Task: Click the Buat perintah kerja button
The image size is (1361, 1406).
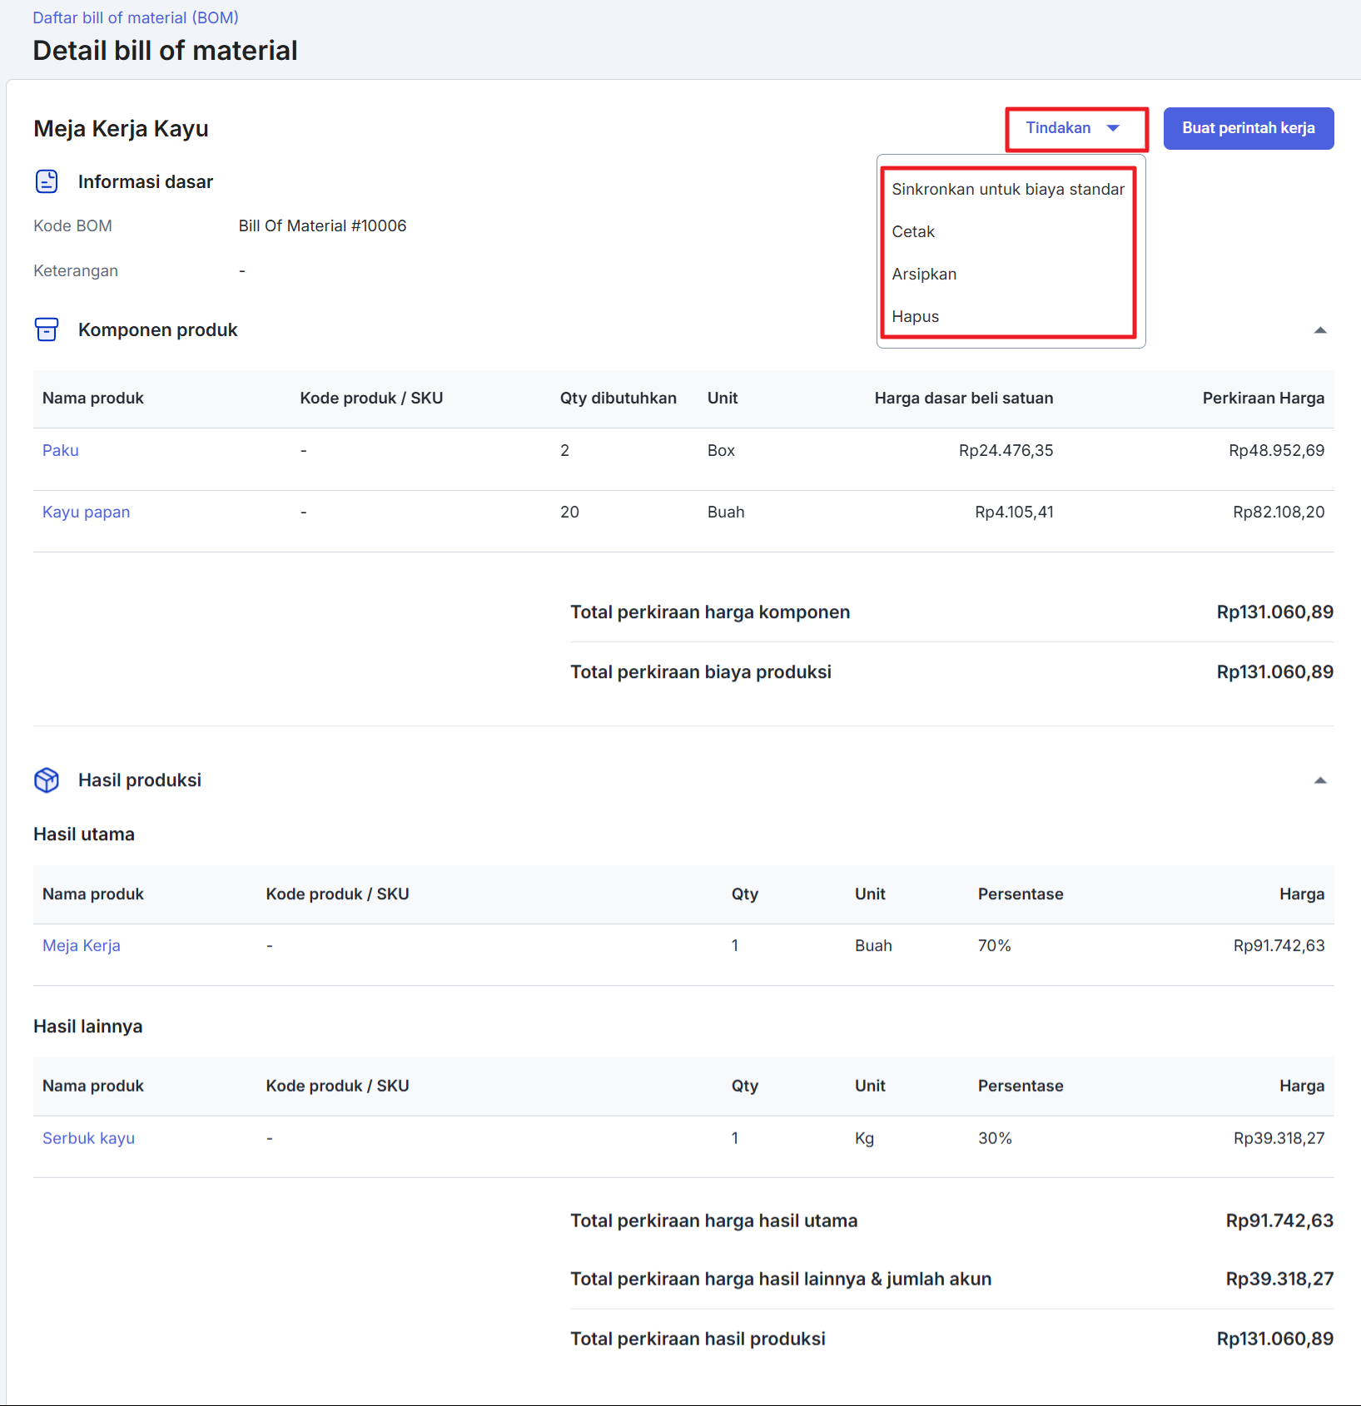Action: point(1249,128)
